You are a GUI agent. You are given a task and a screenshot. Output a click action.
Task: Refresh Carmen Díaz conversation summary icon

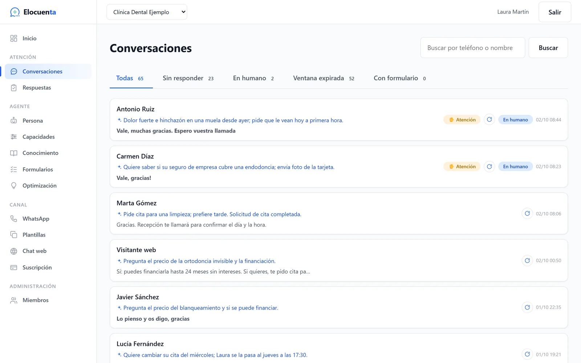click(x=489, y=167)
